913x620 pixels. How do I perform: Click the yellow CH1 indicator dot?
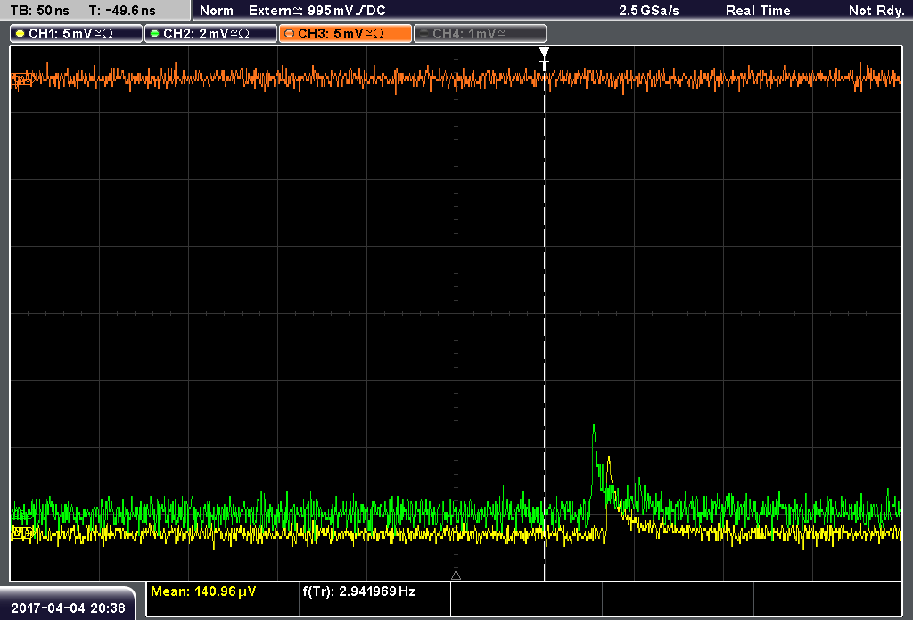click(21, 34)
